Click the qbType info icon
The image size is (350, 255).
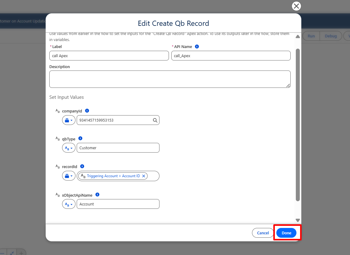tap(80, 138)
